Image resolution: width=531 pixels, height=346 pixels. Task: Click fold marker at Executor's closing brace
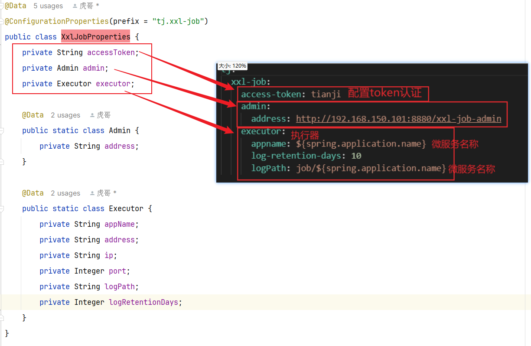pos(2,318)
